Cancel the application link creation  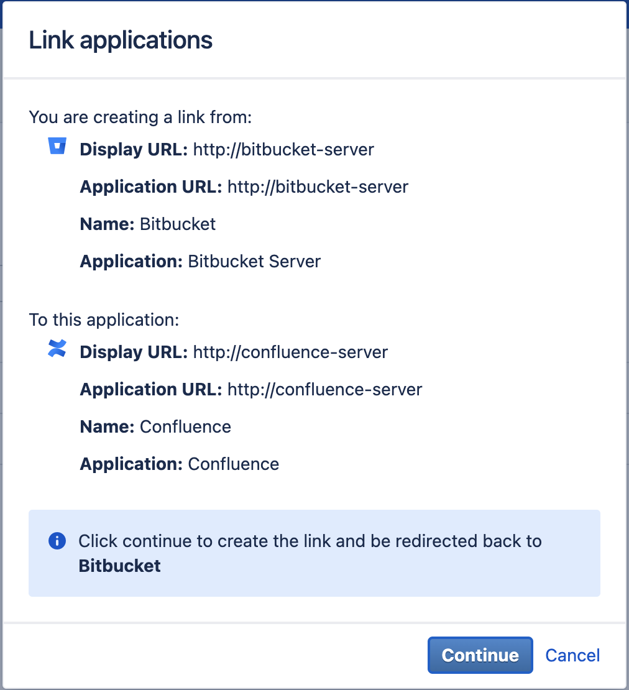[572, 655]
